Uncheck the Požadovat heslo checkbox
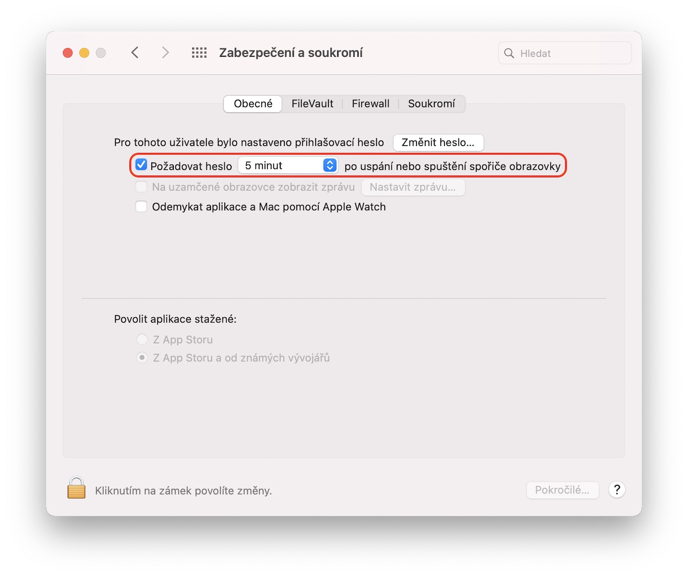Image resolution: width=688 pixels, height=577 pixels. pos(141,165)
